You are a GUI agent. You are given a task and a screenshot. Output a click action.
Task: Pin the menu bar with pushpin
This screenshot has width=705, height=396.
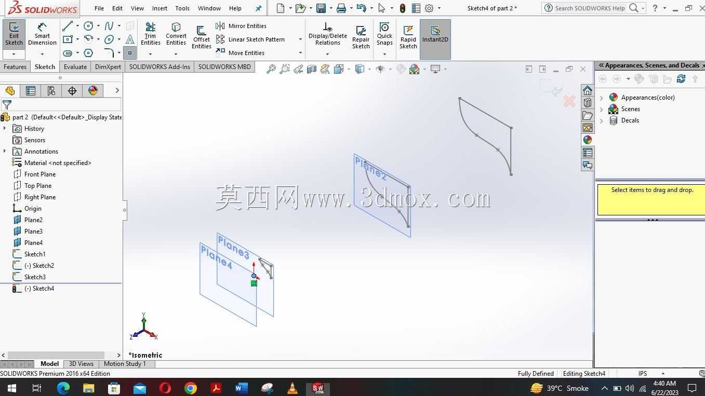[x=258, y=8]
